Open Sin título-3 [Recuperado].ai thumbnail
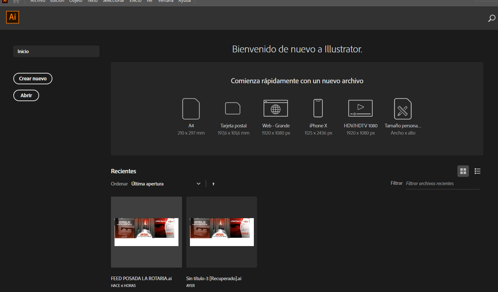Screen dimensions: 498x292 pyautogui.click(x=222, y=232)
